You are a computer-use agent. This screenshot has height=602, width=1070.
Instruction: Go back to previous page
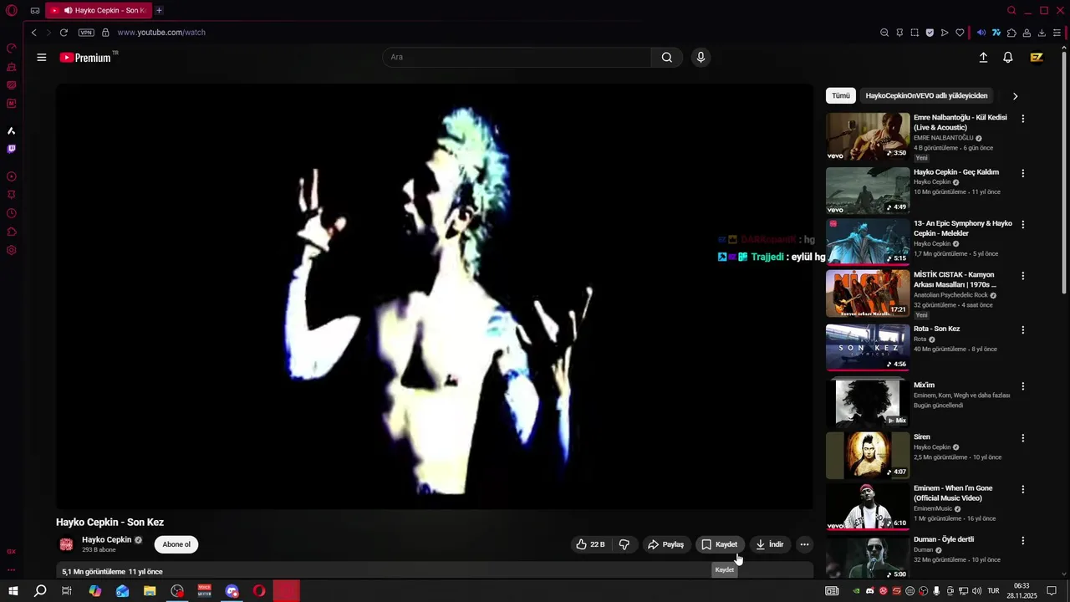[33, 33]
